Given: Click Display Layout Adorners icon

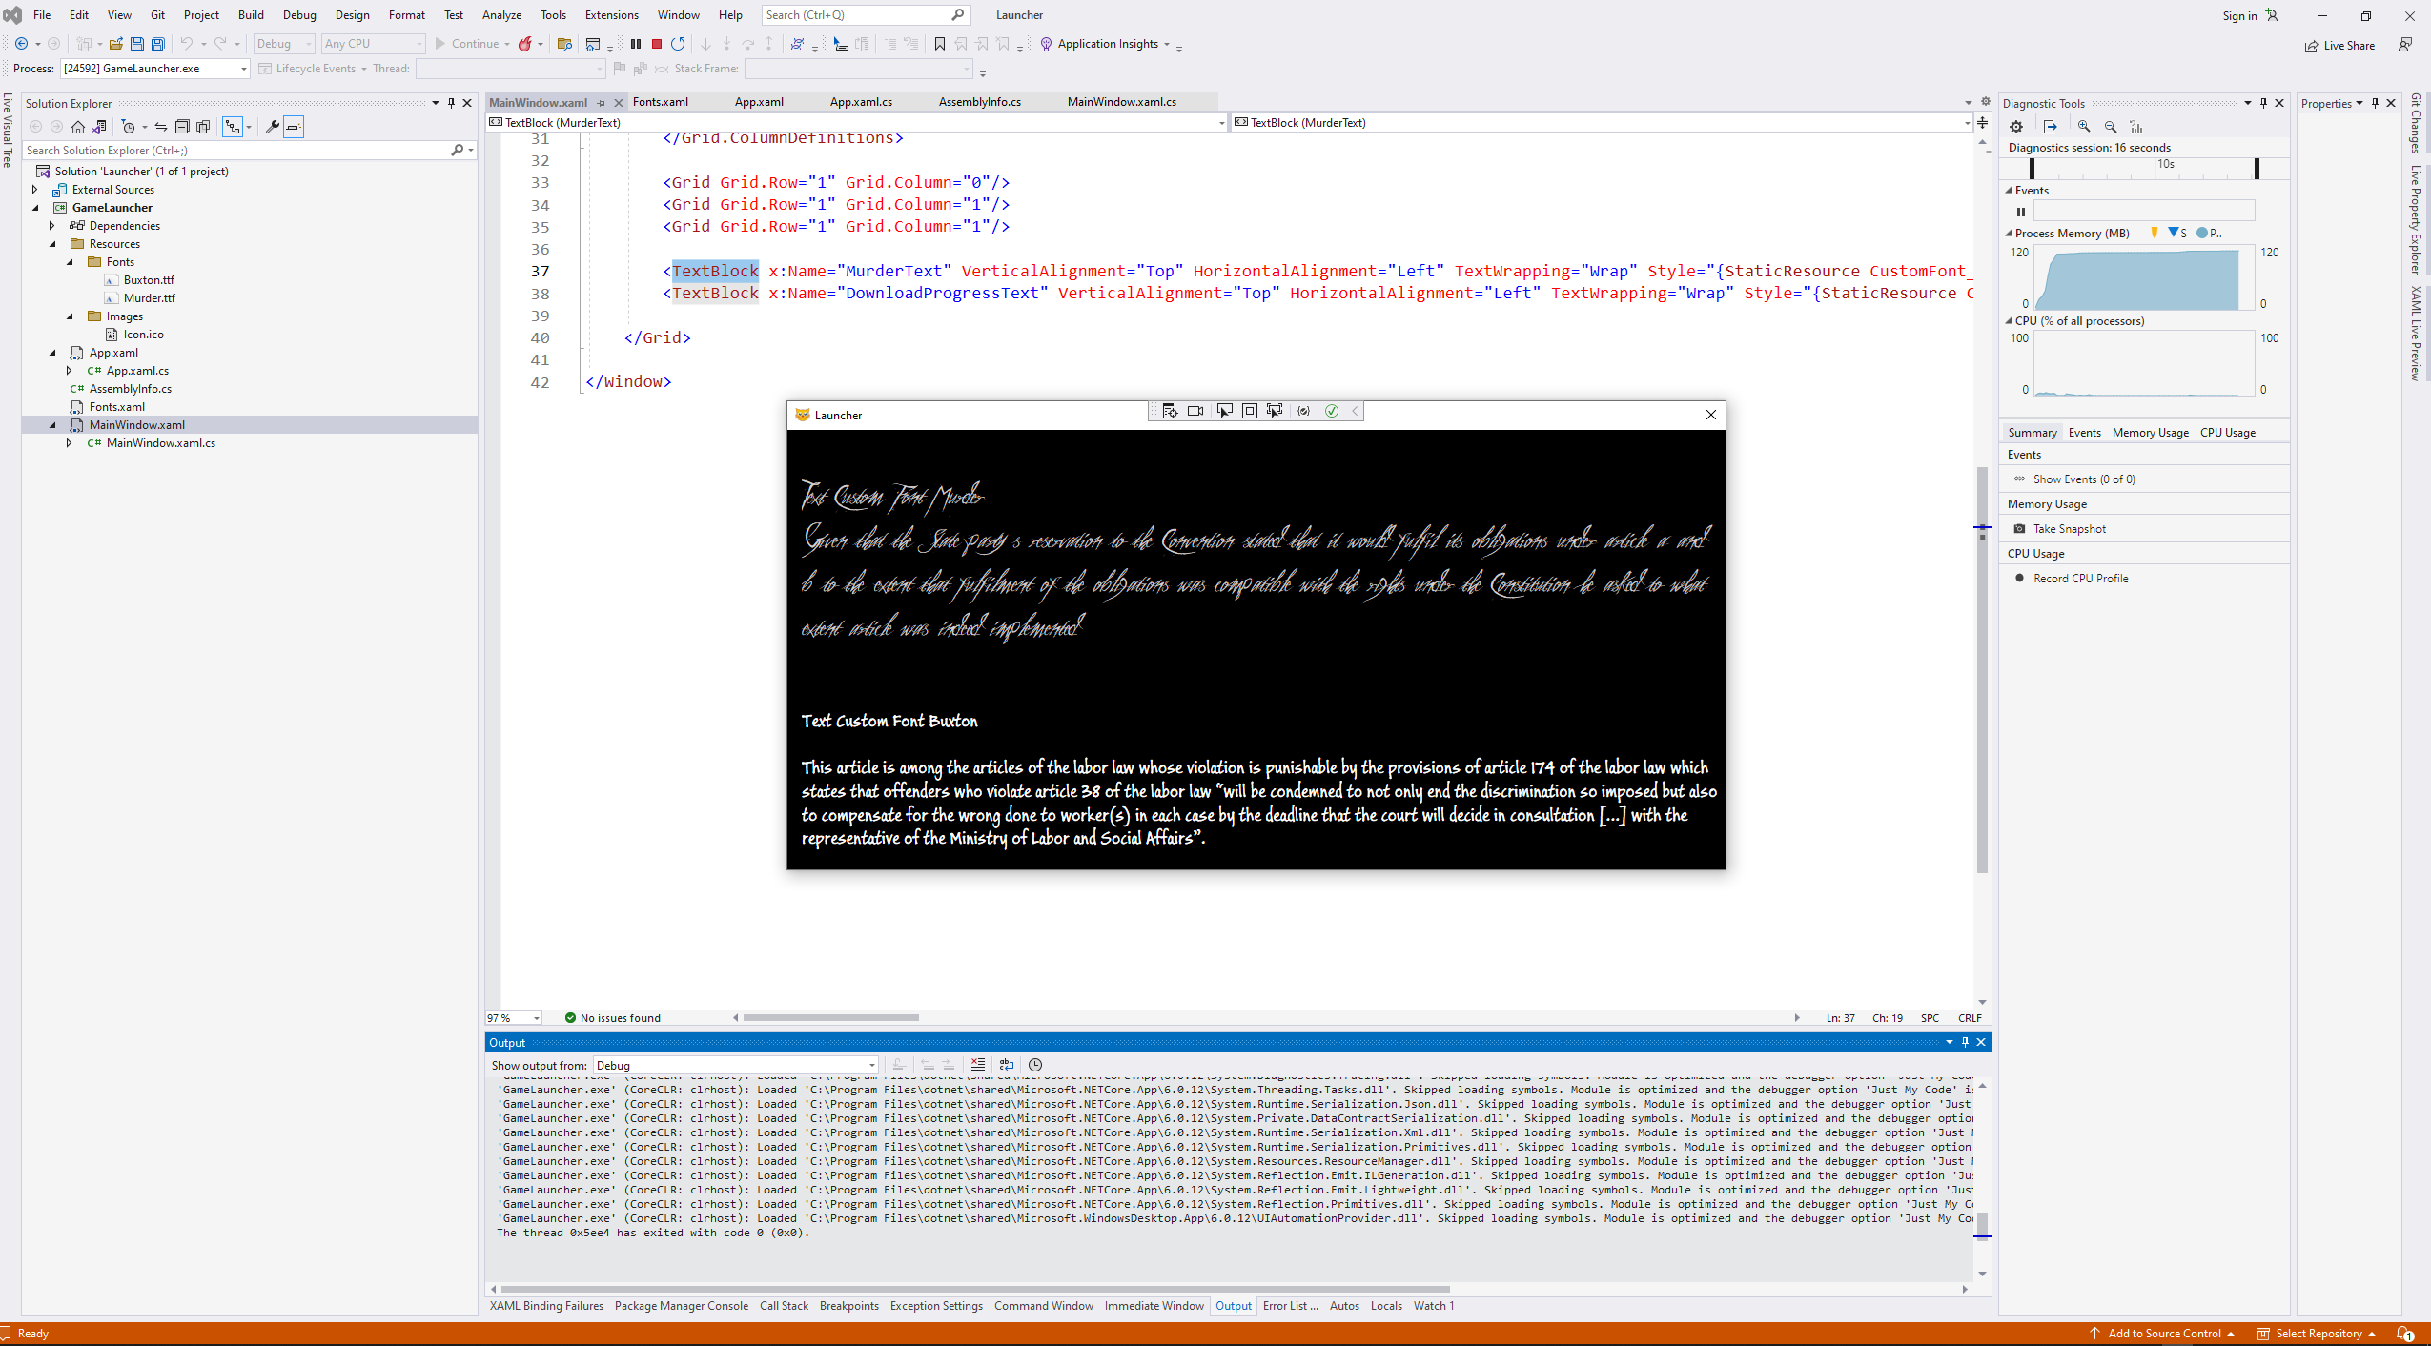Looking at the screenshot, I should [1250, 411].
